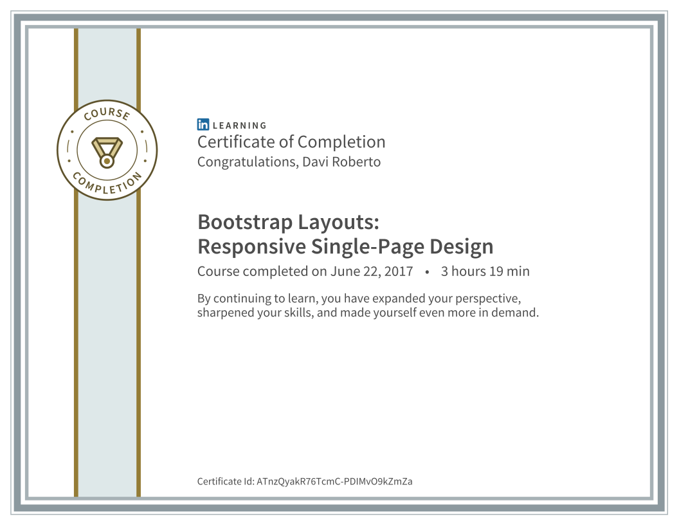Image resolution: width=679 pixels, height=525 pixels.
Task: Click the '3 hours 19 min' duration
Action: point(485,271)
